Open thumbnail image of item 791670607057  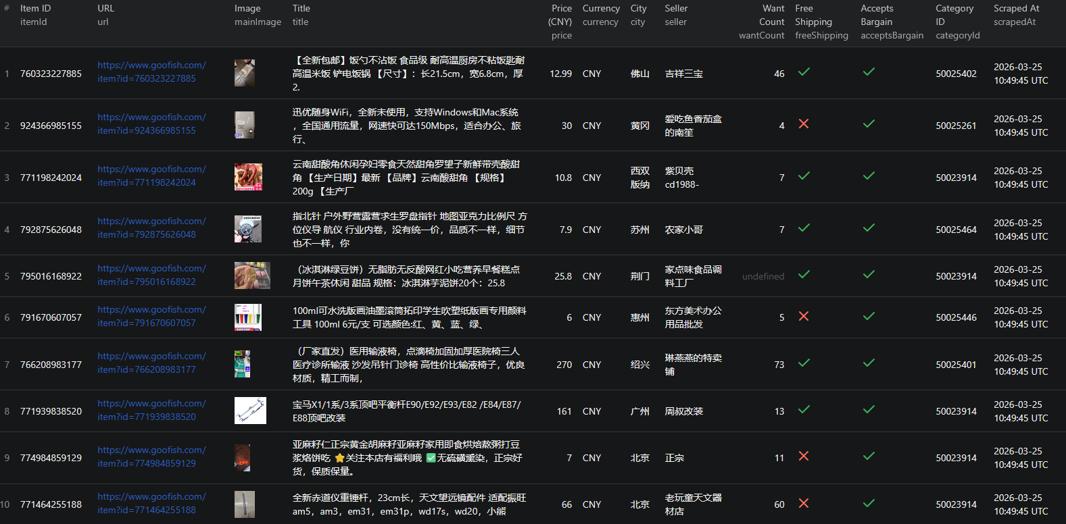point(248,317)
